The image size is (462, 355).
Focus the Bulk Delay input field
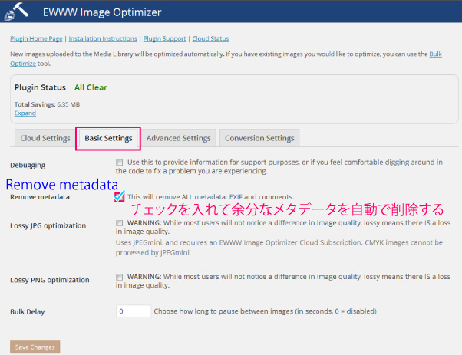point(134,311)
